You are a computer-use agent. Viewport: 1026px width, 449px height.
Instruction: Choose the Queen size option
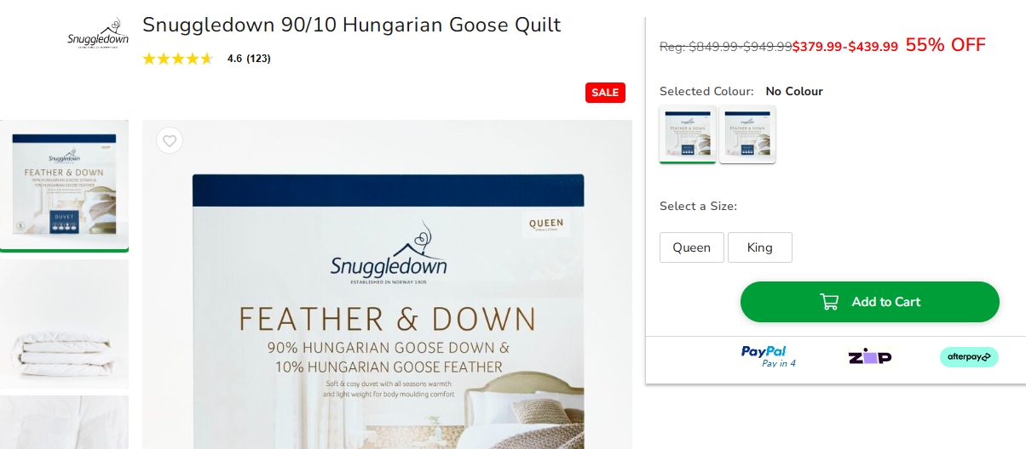click(692, 247)
